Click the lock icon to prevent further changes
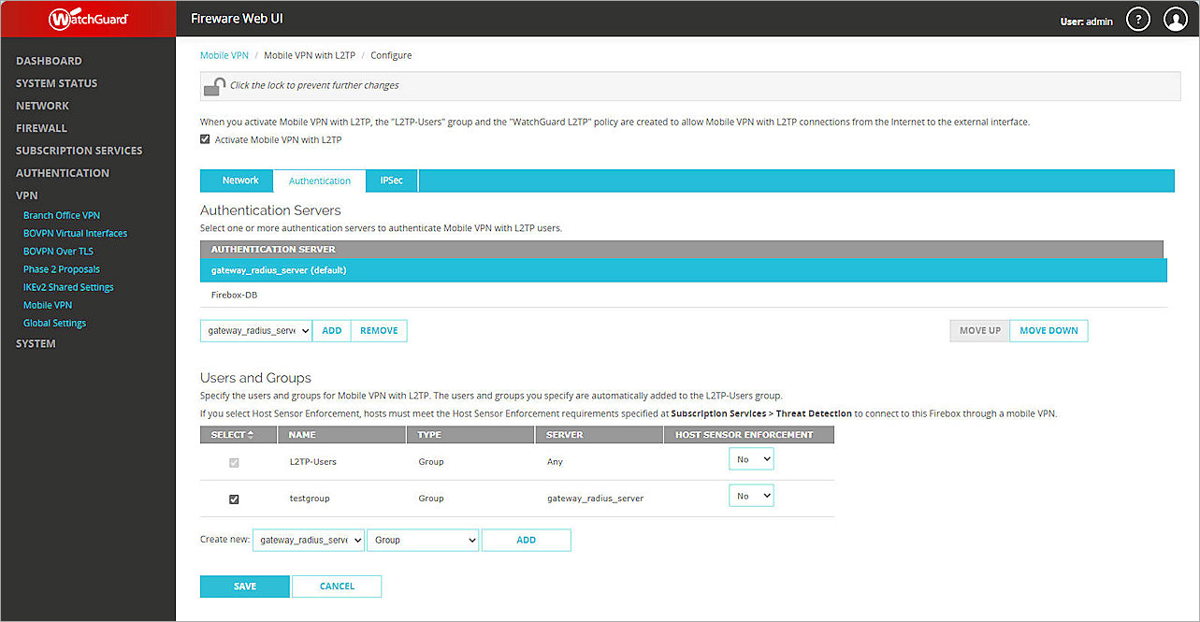The image size is (1200, 622). [214, 86]
